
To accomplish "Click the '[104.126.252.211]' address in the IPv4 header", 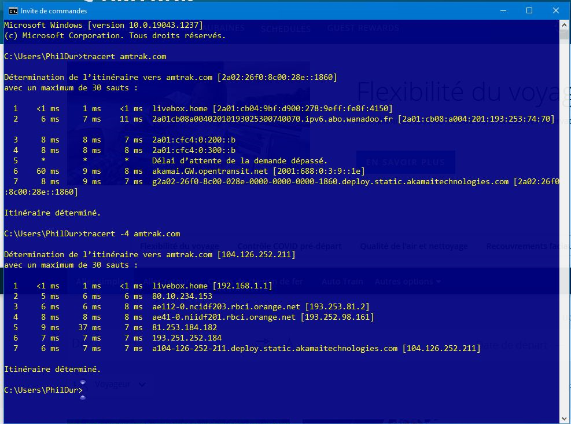I will 256,254.
